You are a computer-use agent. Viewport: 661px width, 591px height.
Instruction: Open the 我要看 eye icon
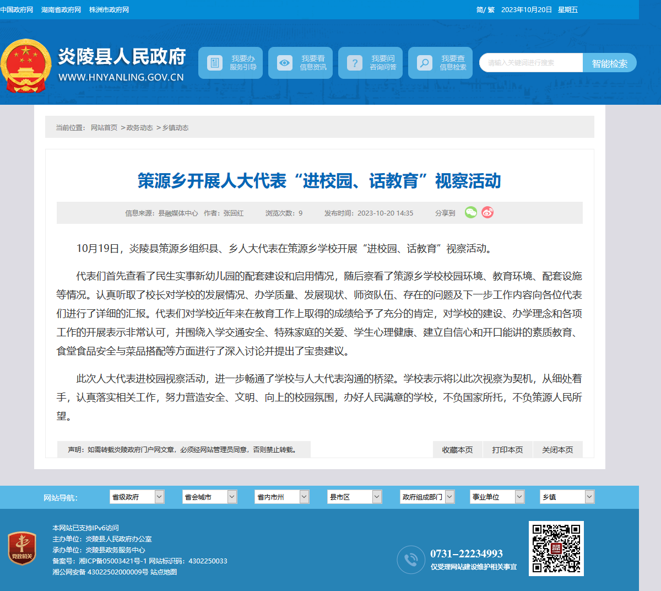point(284,63)
